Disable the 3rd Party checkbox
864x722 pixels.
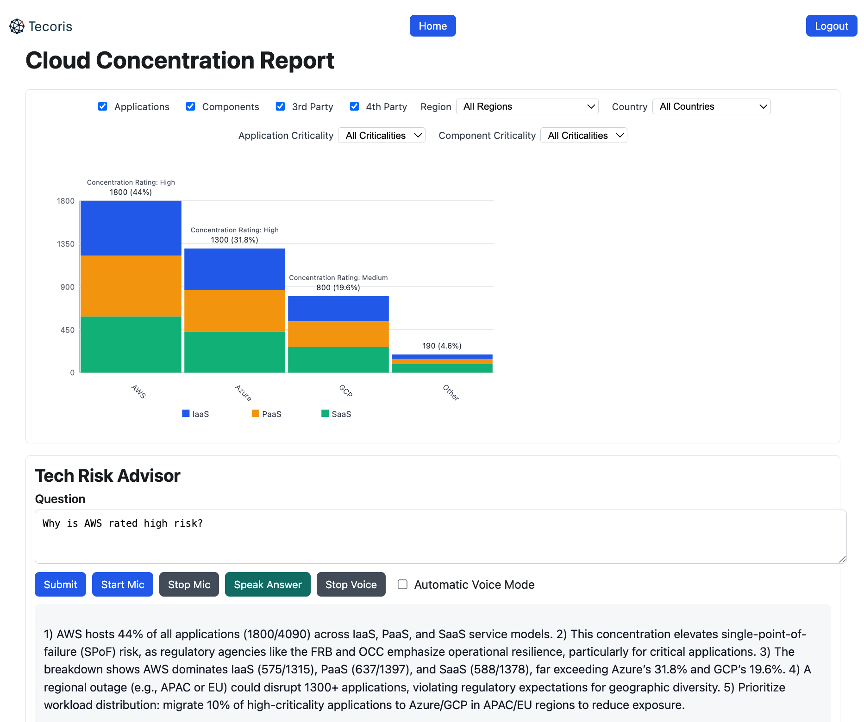pyautogui.click(x=280, y=106)
